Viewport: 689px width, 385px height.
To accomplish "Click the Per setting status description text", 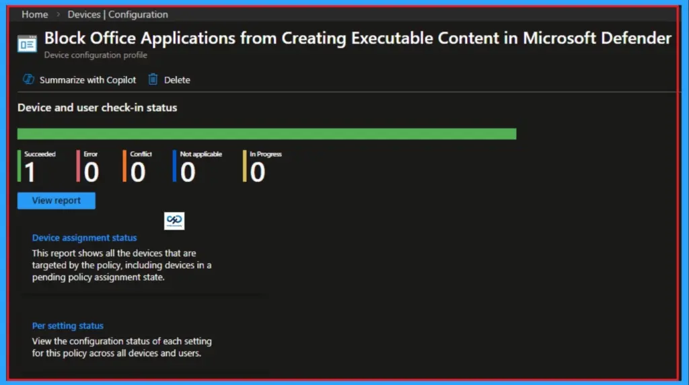I will pos(122,347).
